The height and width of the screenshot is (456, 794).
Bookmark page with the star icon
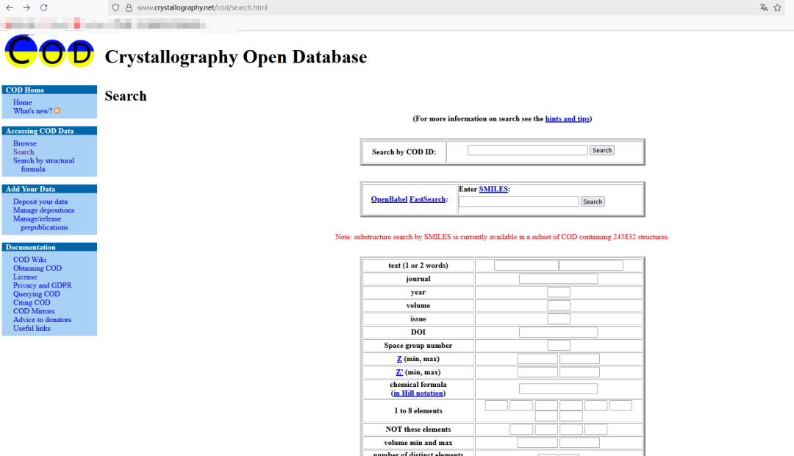click(x=777, y=7)
